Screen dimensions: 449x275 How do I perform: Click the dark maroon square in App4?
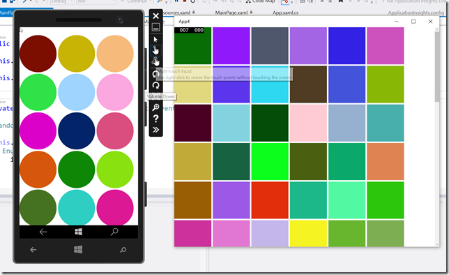click(192, 123)
